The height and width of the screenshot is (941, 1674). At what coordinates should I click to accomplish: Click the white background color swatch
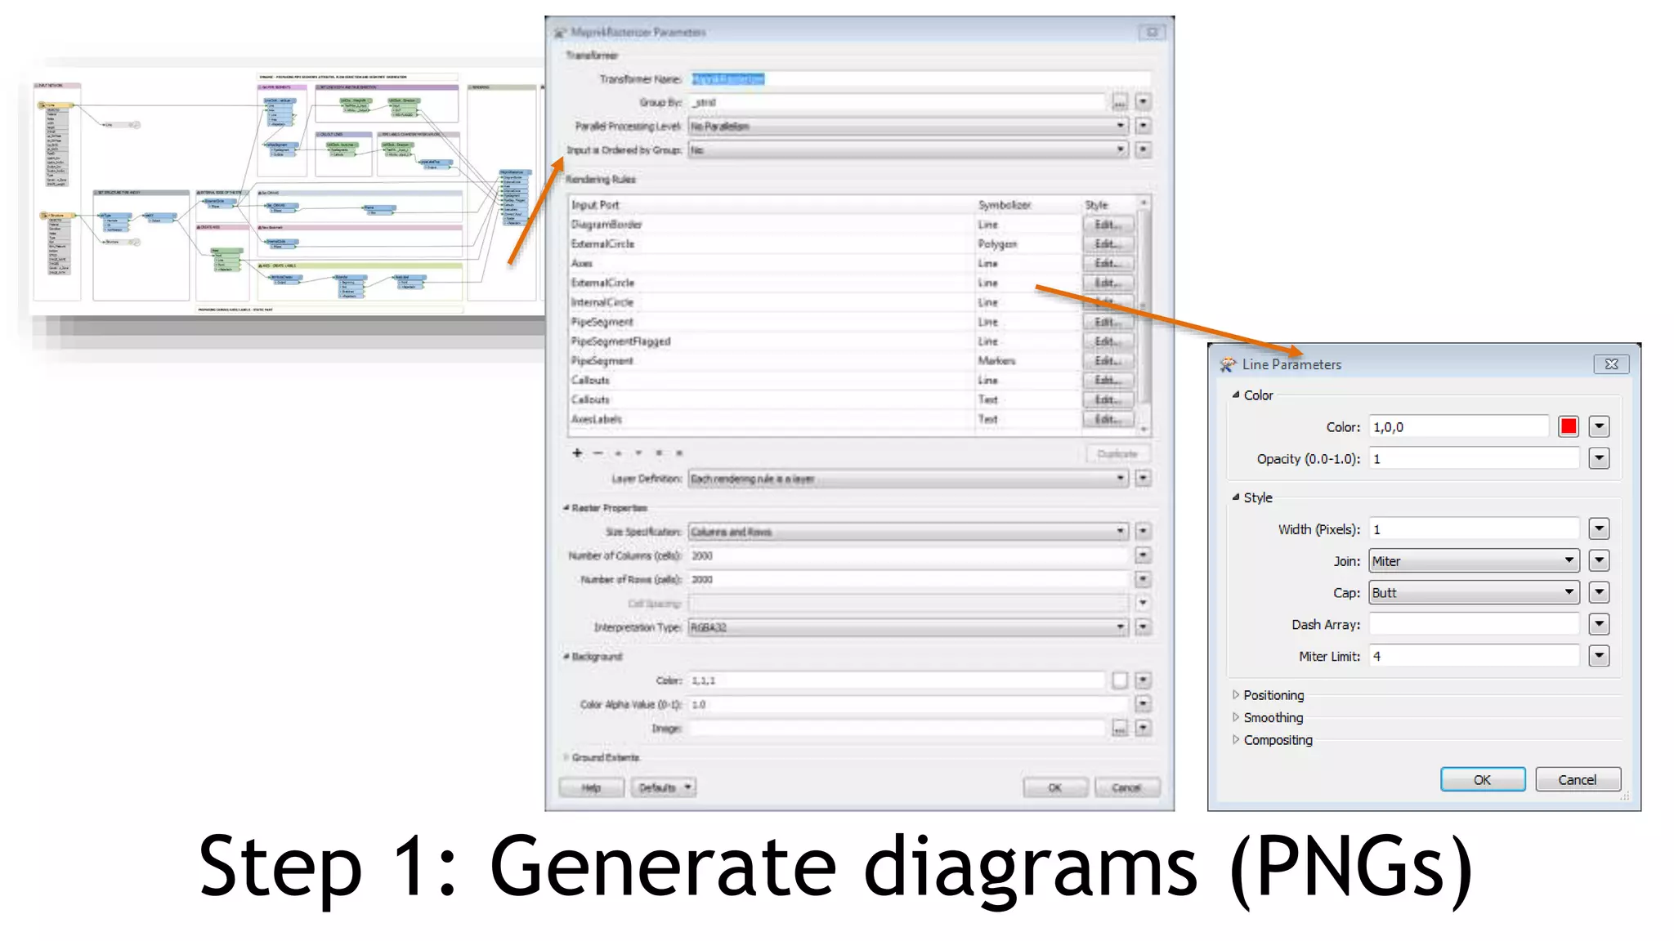(1119, 680)
